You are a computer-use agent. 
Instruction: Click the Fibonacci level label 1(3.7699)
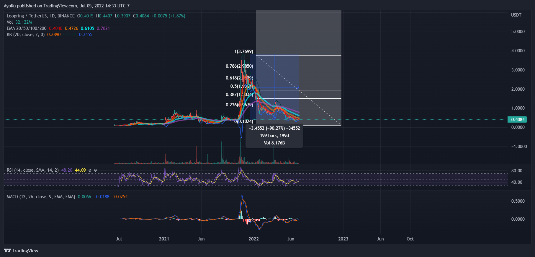(x=244, y=51)
